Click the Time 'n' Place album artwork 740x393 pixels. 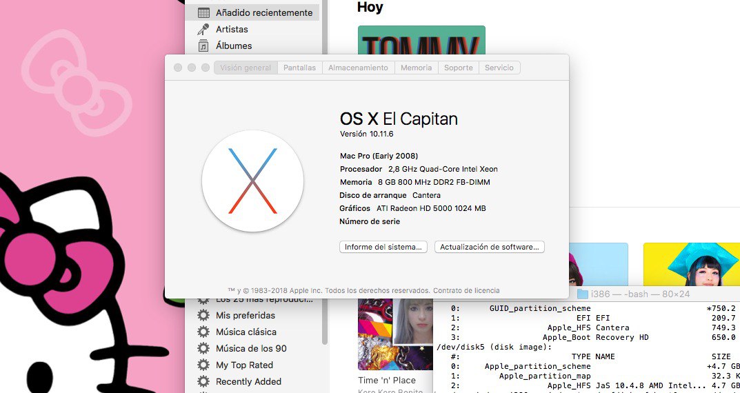click(x=395, y=334)
